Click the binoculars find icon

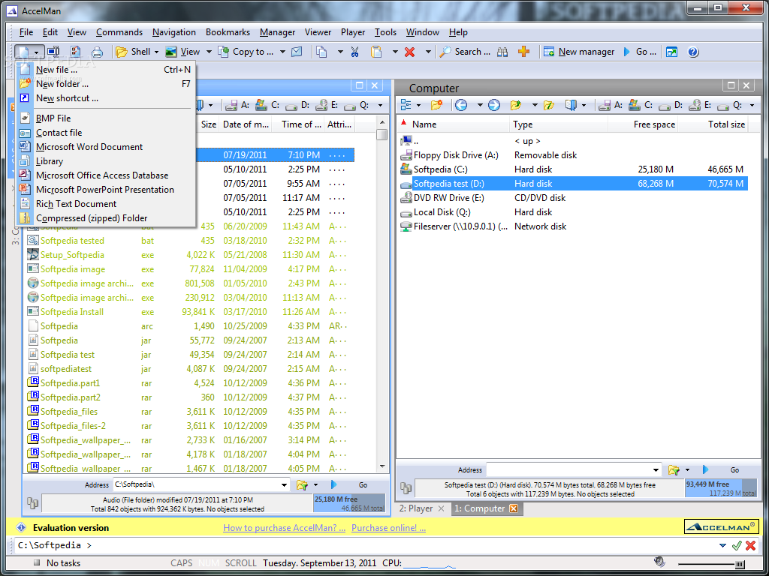(502, 52)
